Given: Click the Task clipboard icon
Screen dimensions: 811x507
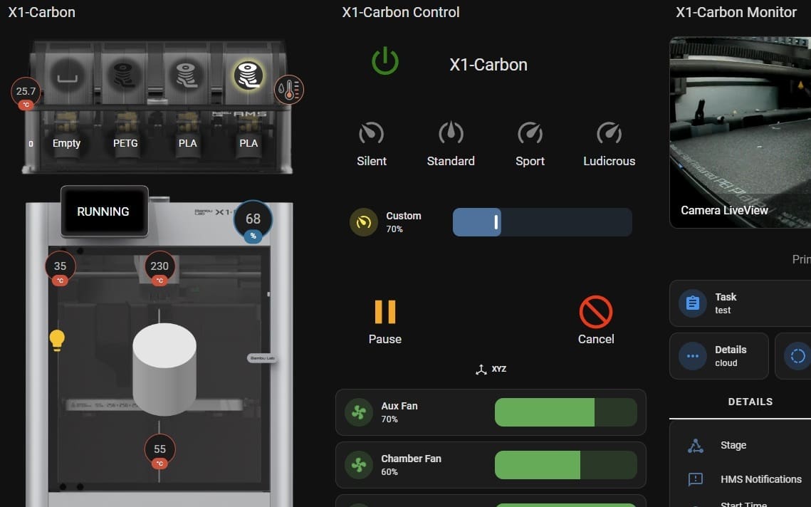Looking at the screenshot, I should (x=693, y=303).
